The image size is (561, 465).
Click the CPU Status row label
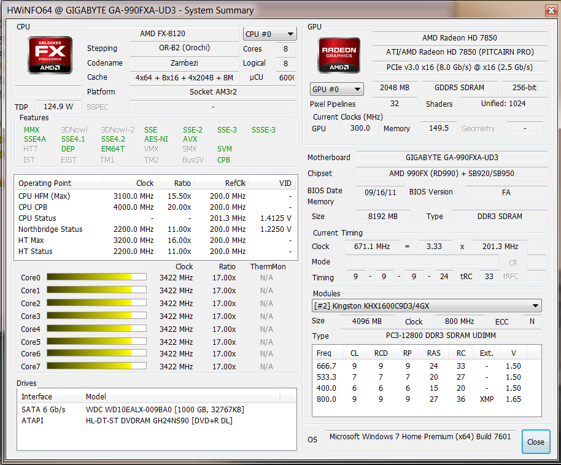tap(37, 218)
